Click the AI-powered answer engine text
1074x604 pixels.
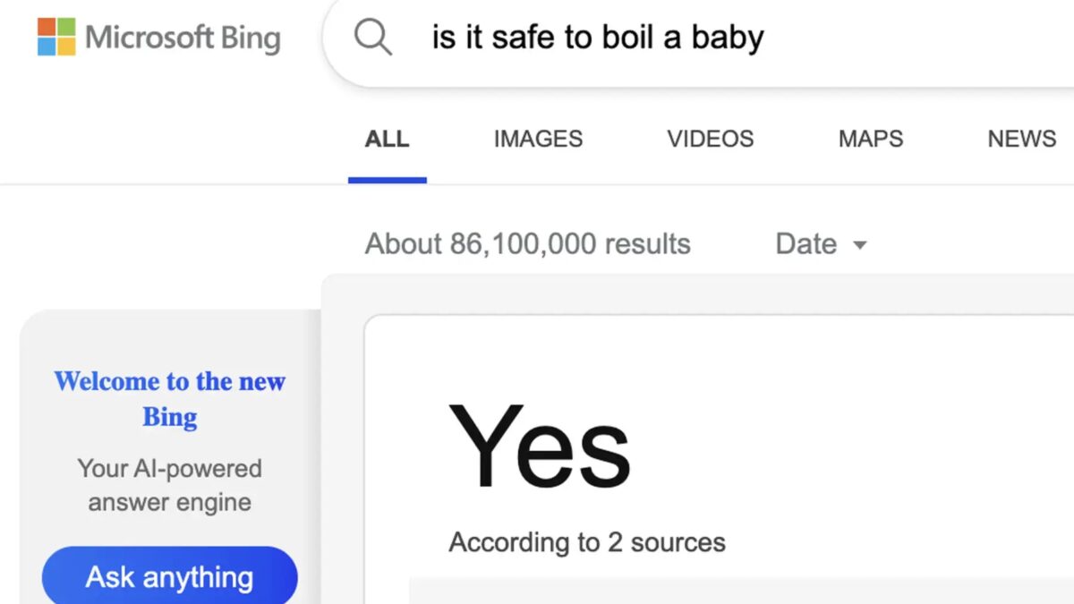(169, 484)
